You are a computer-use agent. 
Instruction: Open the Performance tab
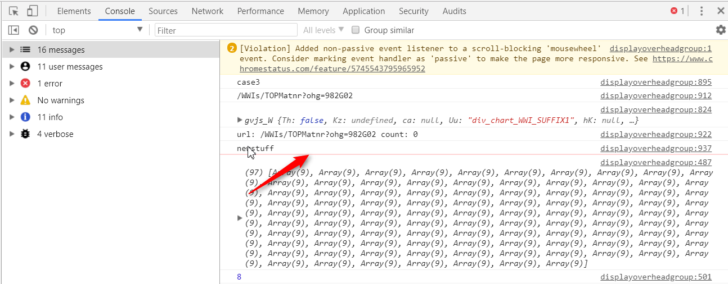tap(260, 11)
